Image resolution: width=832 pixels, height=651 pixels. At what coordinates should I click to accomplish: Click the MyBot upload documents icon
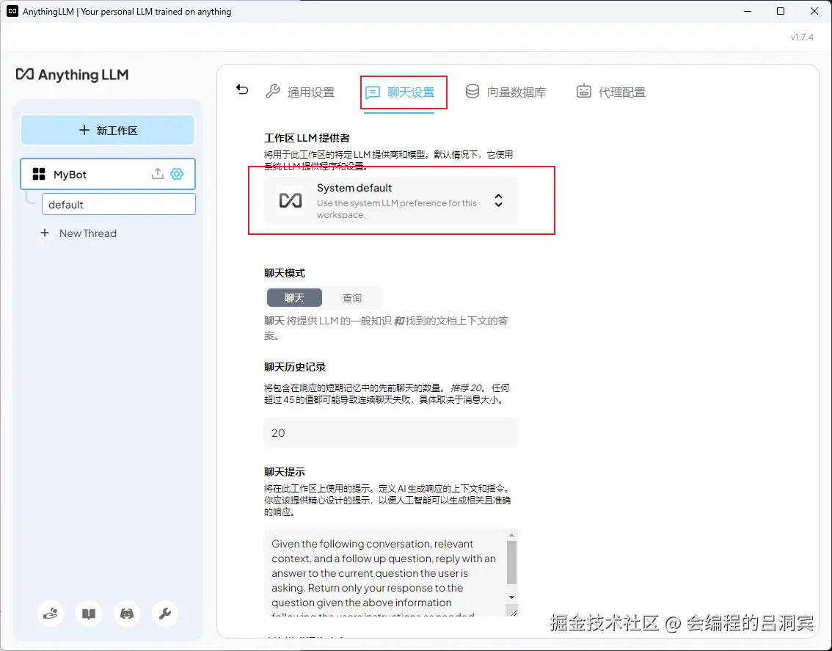pos(158,174)
